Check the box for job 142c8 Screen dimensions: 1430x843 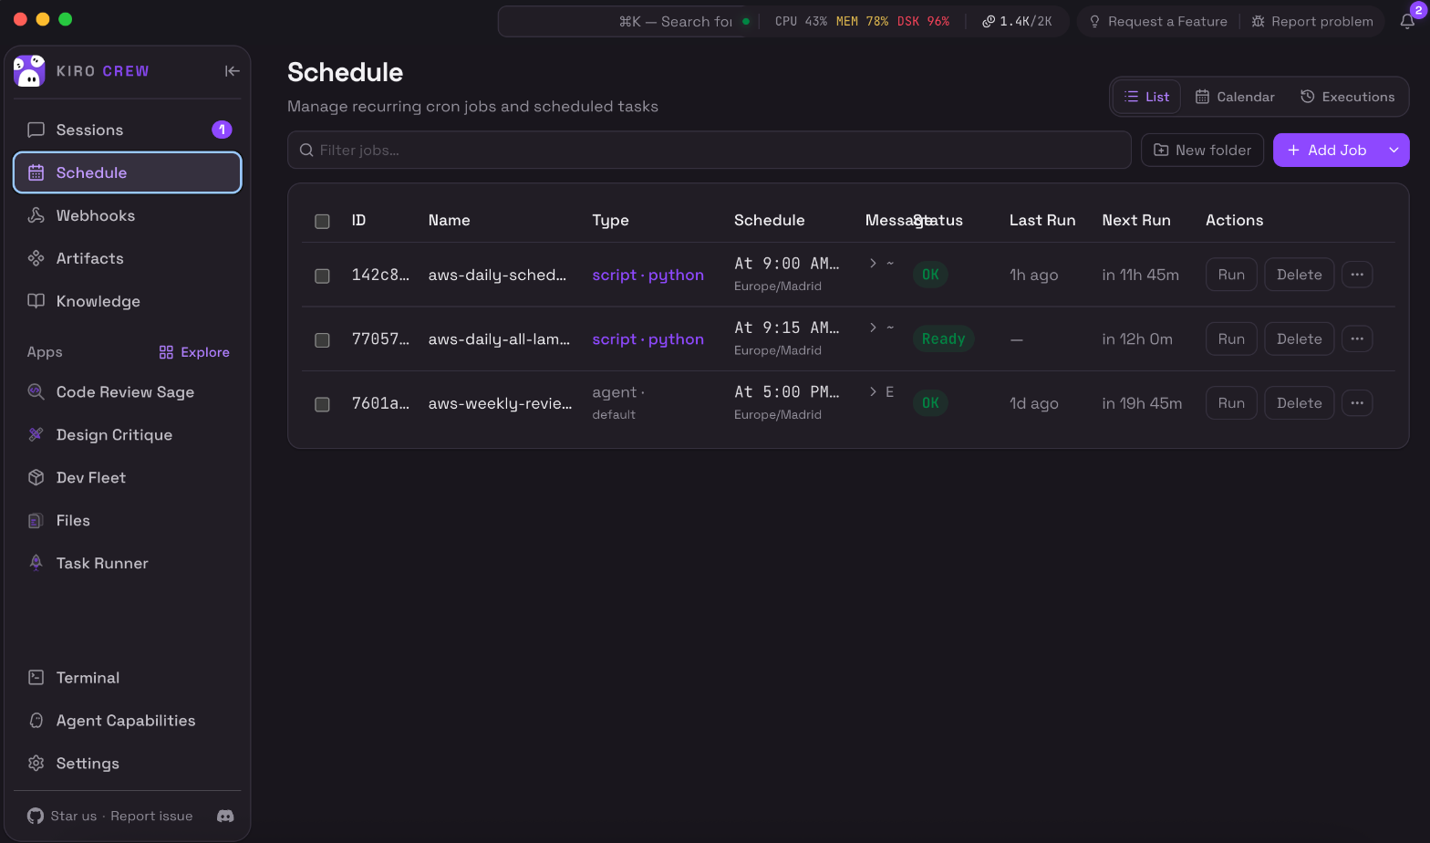point(322,276)
